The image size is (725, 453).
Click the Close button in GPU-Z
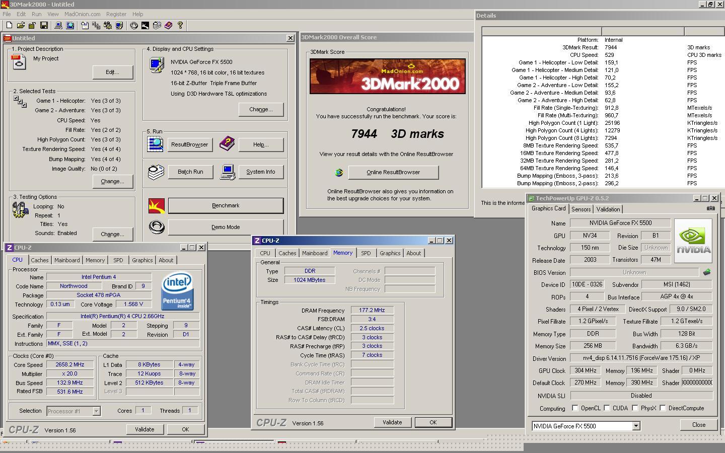tap(699, 425)
